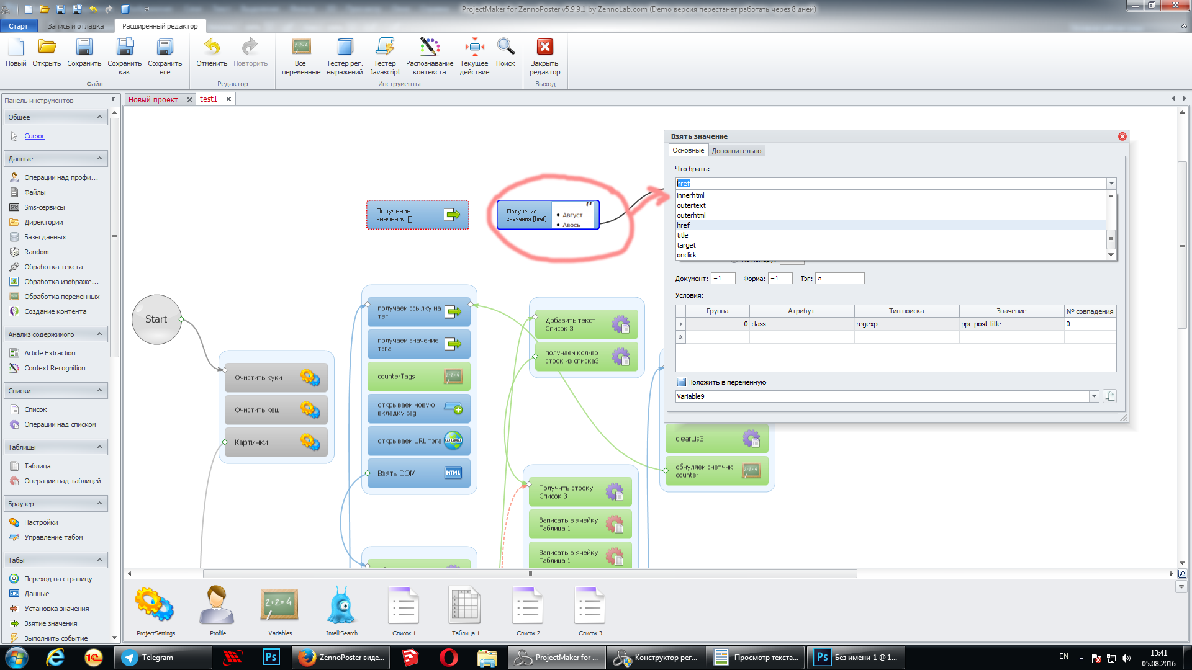
Task: Click the EN language indicator in tray
Action: point(1063,656)
